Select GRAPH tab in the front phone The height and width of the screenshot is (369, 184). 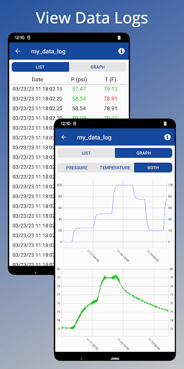tap(144, 153)
